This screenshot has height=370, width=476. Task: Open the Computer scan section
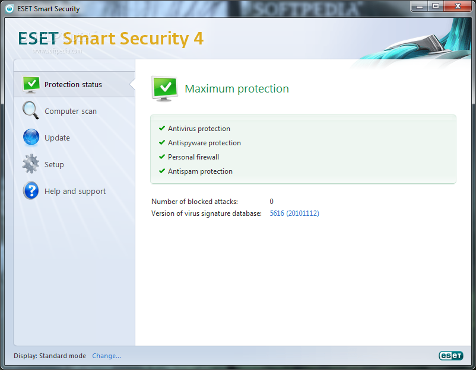74,111
